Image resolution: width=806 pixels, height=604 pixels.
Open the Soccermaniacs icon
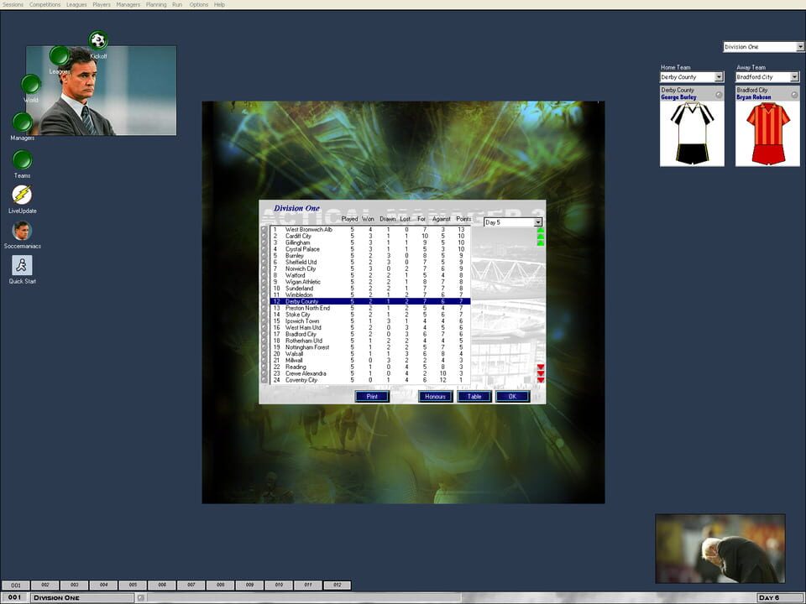pyautogui.click(x=23, y=231)
